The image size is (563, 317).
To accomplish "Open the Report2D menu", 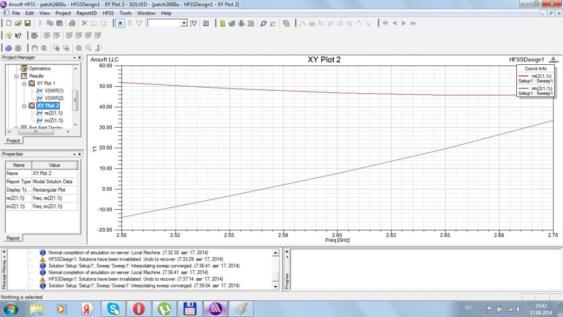I will click(87, 13).
